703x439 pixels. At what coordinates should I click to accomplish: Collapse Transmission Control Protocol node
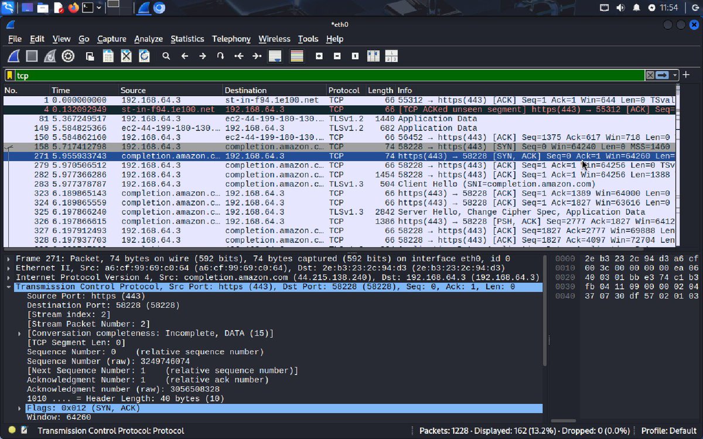(9, 287)
